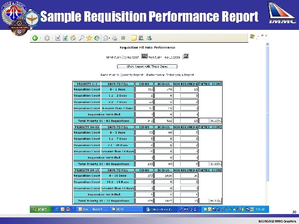Stop page loading with red X icon
The height and width of the screenshot is (224, 299).
click(x=58, y=38)
